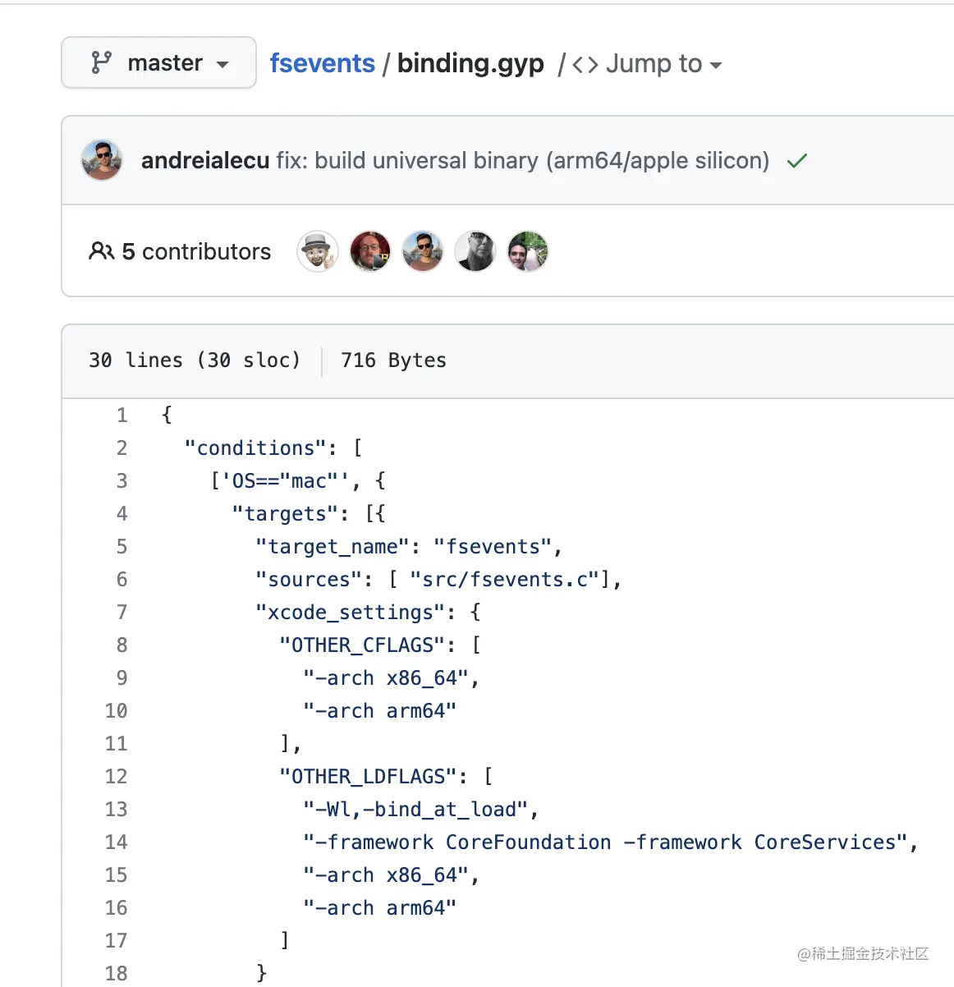Click "-arch arm64" on line 10
The width and height of the screenshot is (954, 987).
[x=381, y=711]
